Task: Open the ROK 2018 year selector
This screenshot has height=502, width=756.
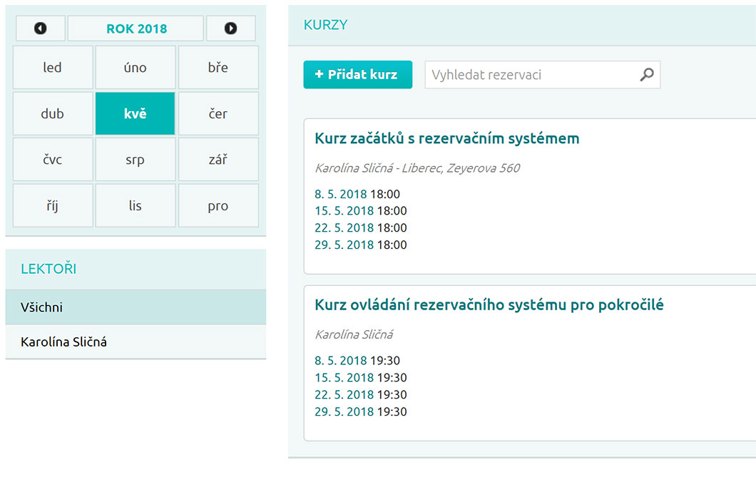Action: click(135, 28)
